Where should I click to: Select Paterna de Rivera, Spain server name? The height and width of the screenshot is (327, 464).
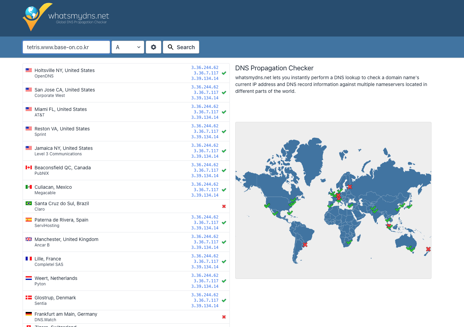click(x=61, y=220)
